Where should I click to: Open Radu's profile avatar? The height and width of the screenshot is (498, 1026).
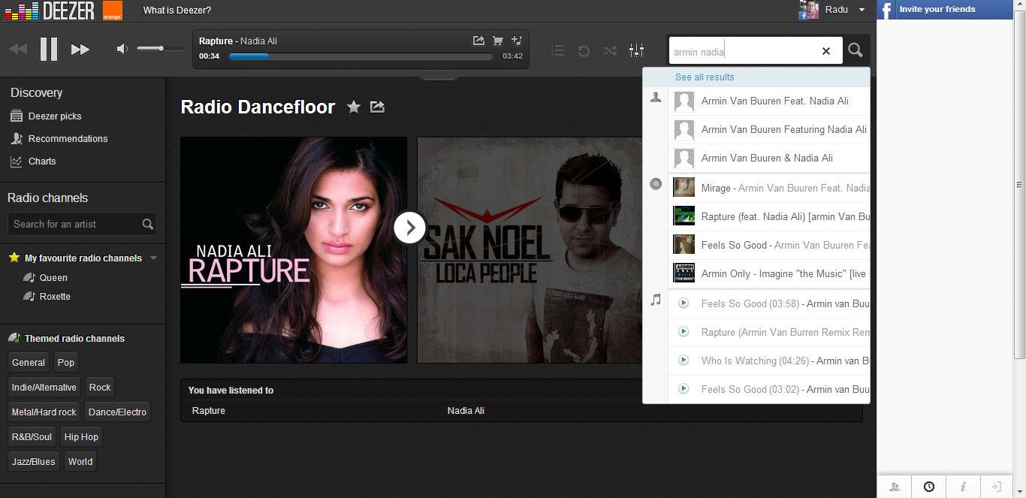[x=809, y=10]
